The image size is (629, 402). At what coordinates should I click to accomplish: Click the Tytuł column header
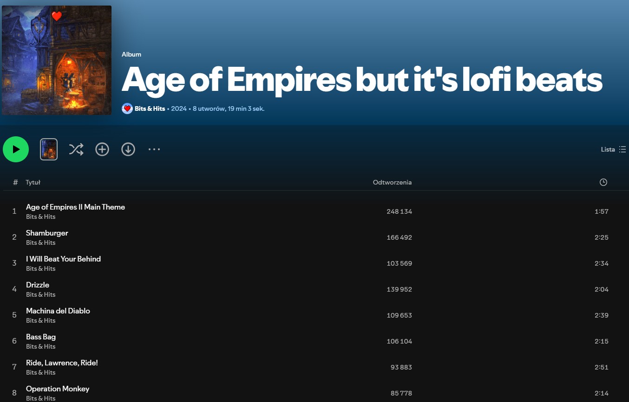[33, 182]
